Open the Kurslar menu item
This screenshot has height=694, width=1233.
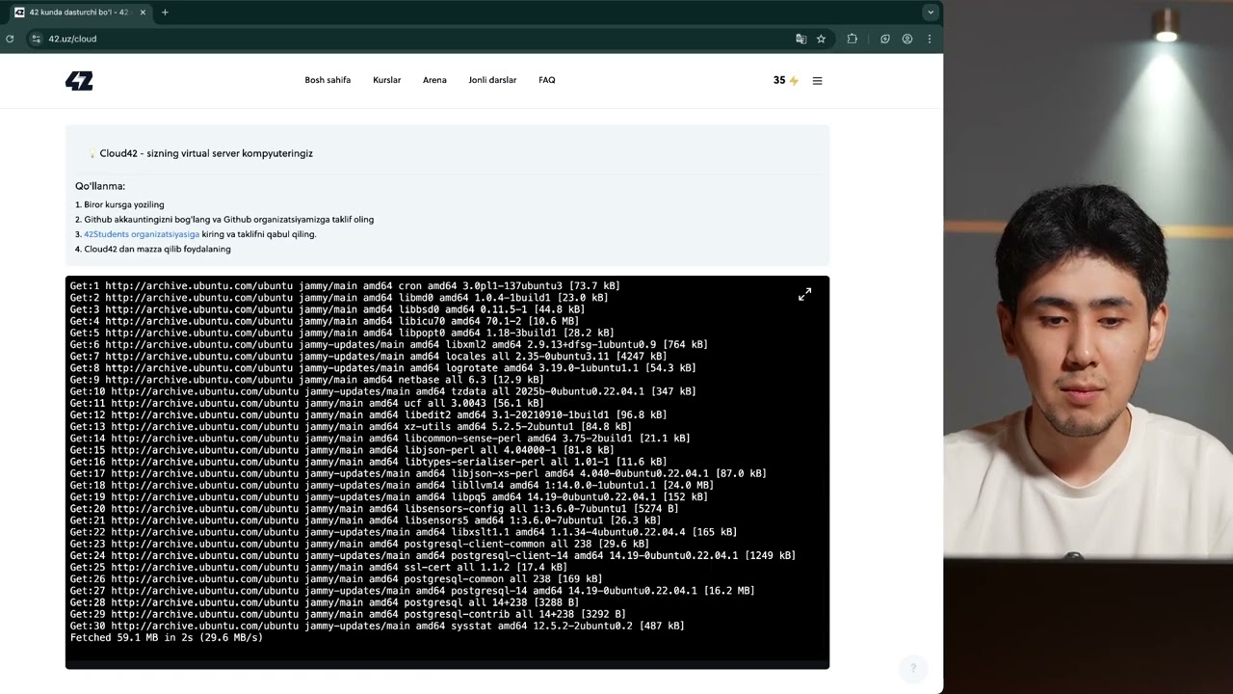(386, 80)
